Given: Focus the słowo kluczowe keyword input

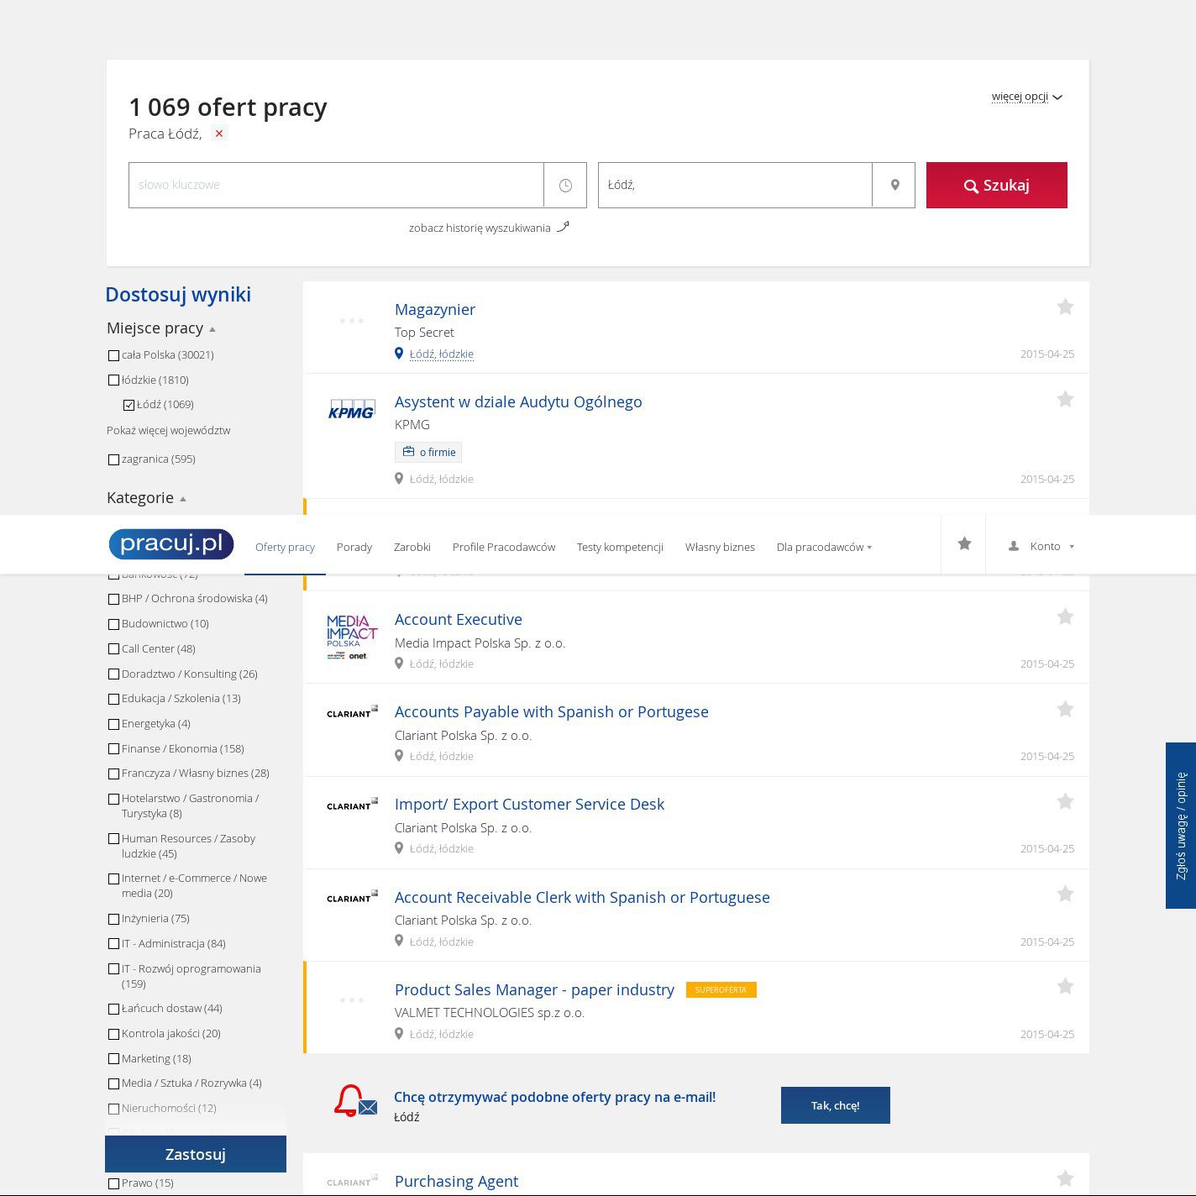Looking at the screenshot, I should (x=336, y=185).
